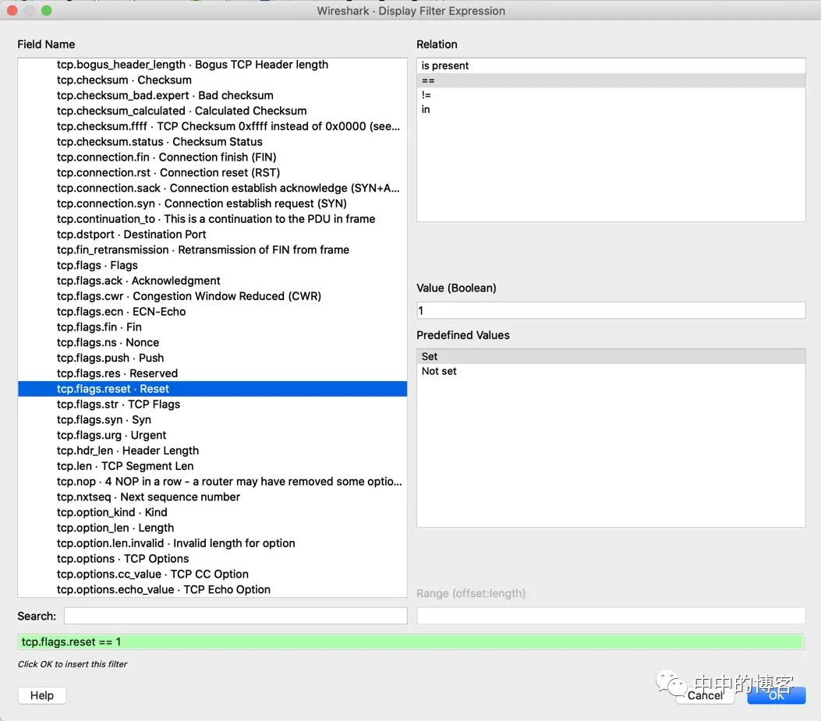Viewport: 821px width, 721px height.
Task: Choose predefined value 'Set'
Action: coord(611,356)
